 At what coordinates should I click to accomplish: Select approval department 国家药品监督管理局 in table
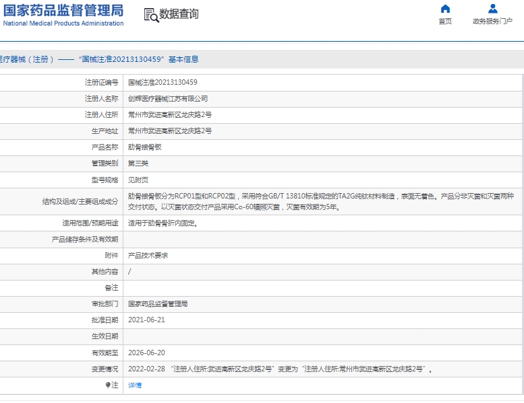(158, 303)
